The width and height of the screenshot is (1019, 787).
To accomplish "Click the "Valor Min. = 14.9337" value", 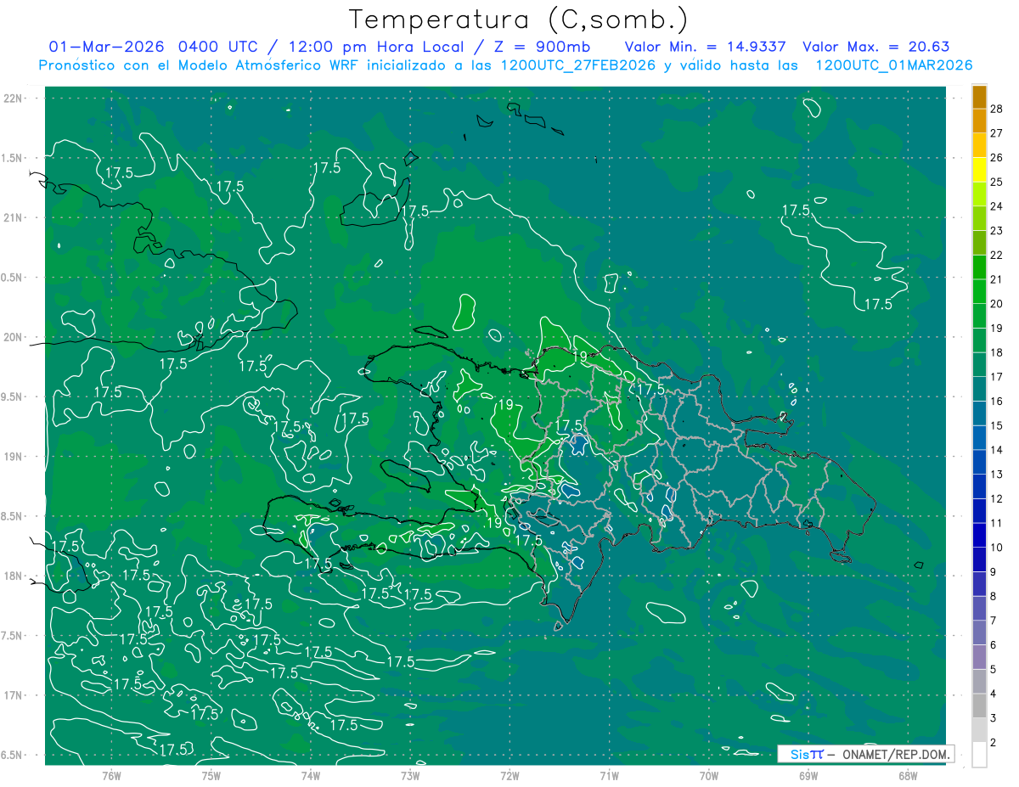I will [707, 47].
